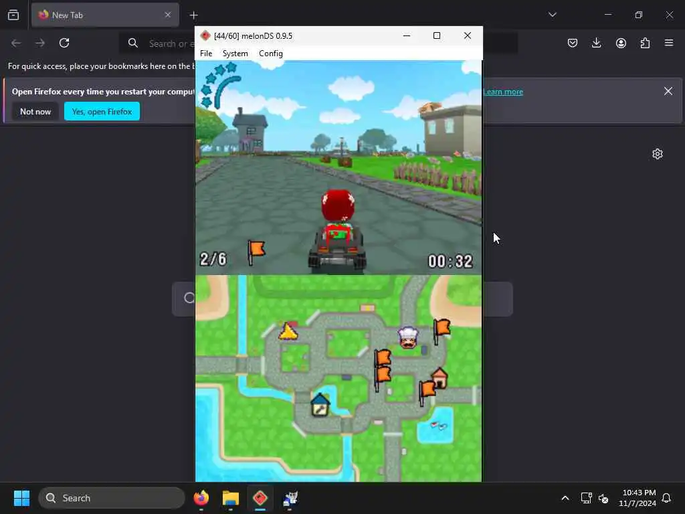The height and width of the screenshot is (514, 685).
Task: Open the Firefox Extensions icon
Action: [645, 43]
